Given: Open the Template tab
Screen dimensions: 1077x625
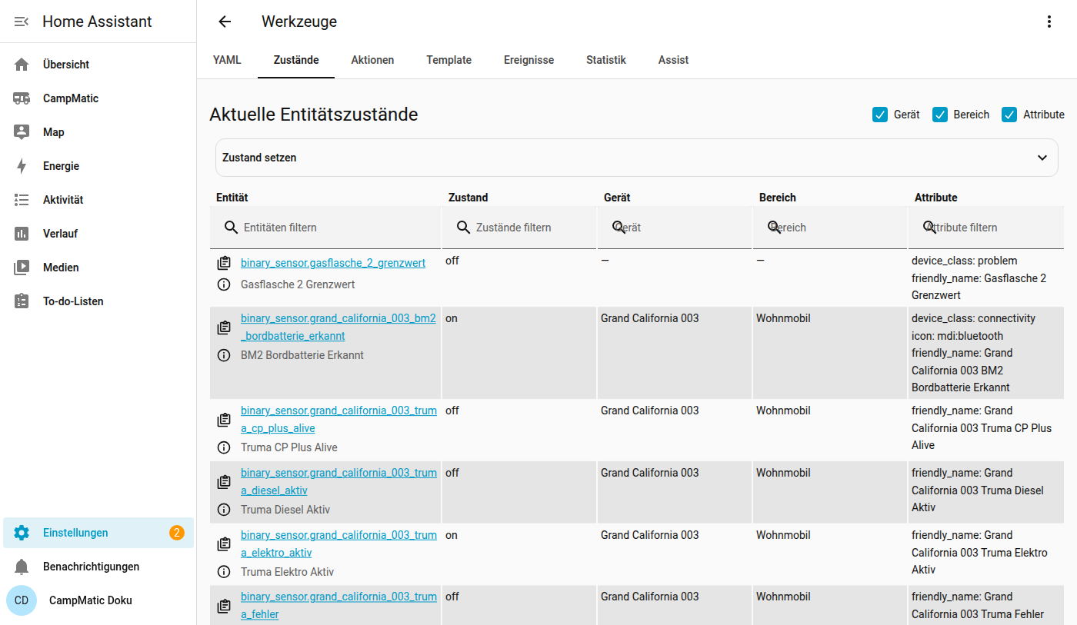Looking at the screenshot, I should (449, 60).
